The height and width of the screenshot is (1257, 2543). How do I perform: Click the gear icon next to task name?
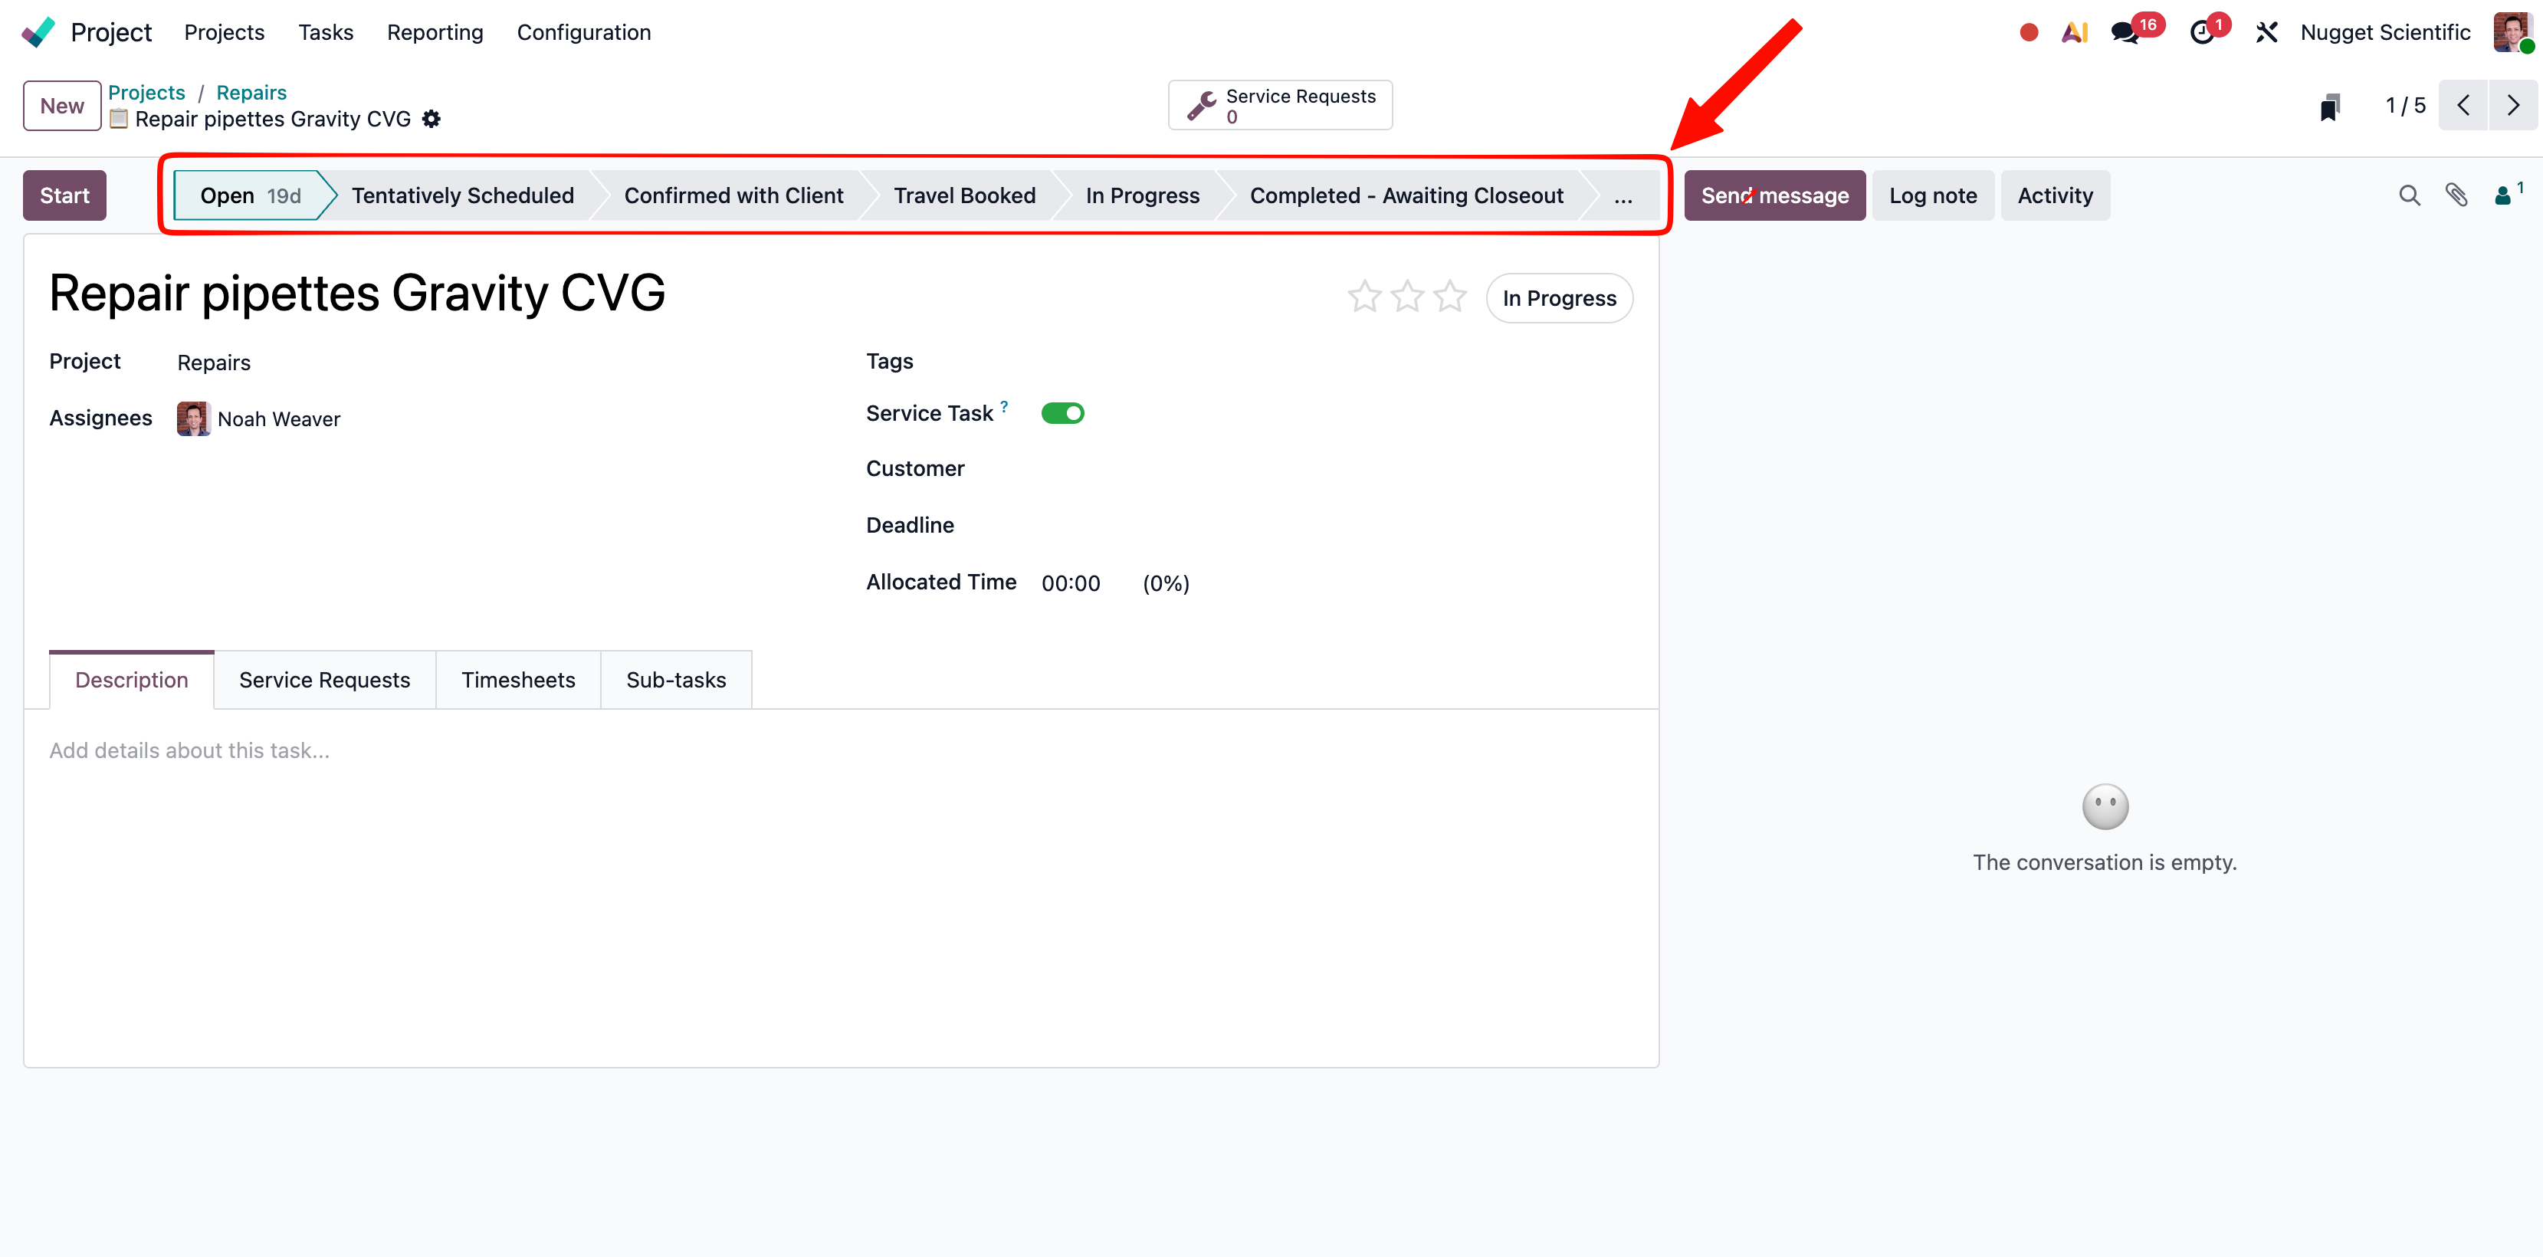coord(431,120)
